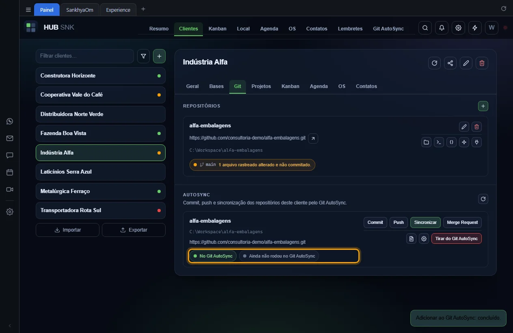Refresh the Indústria Alfa client
The height and width of the screenshot is (333, 513).
click(x=434, y=63)
